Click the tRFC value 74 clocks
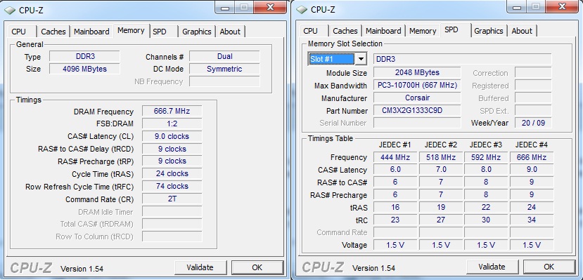583x280 pixels. (x=172, y=186)
